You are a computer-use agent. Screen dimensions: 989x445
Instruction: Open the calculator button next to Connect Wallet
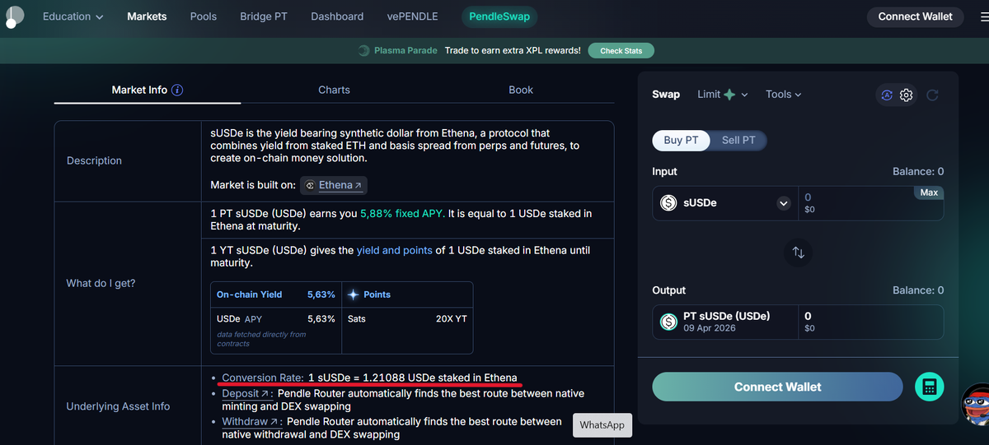click(930, 387)
